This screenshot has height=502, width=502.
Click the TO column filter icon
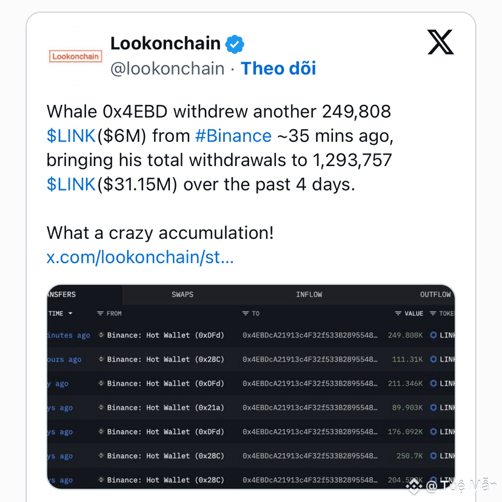point(246,313)
